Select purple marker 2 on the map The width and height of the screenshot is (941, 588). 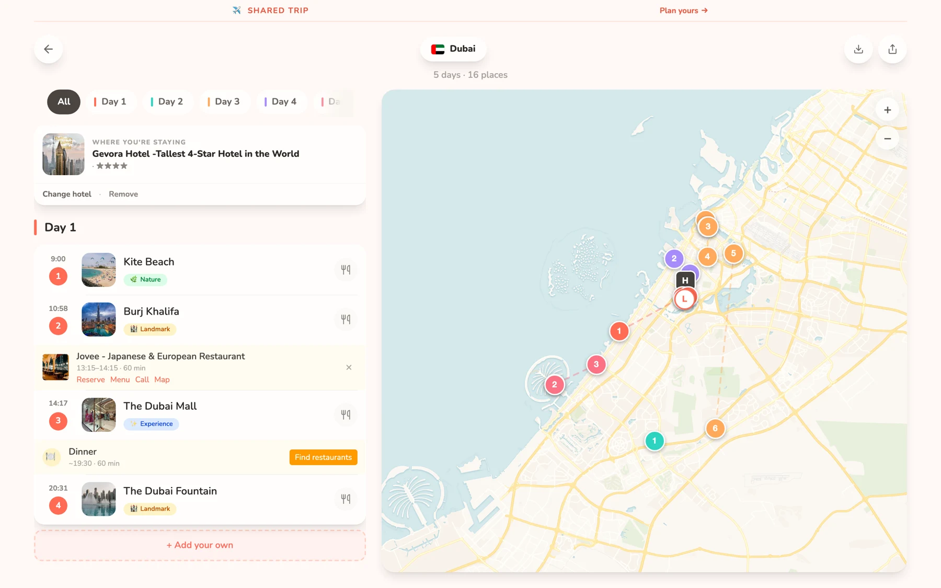click(x=674, y=258)
